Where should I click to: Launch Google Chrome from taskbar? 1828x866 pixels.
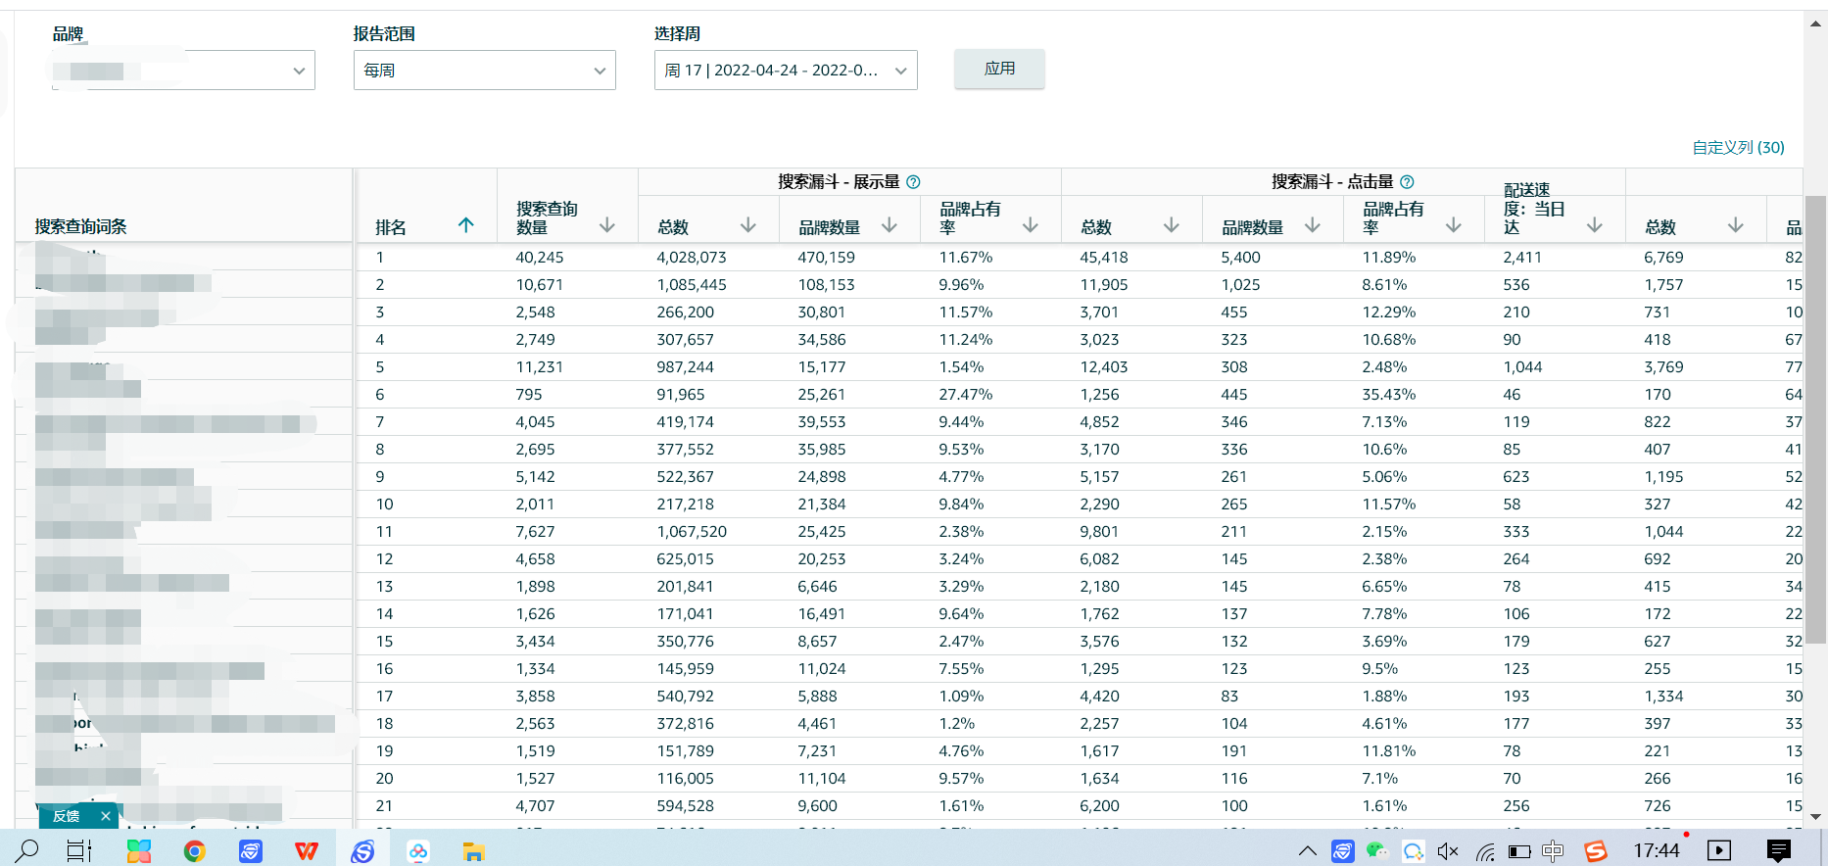(194, 851)
